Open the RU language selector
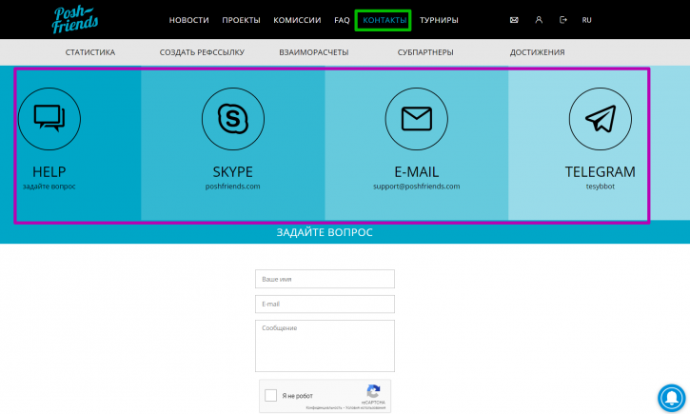690x414 pixels. pos(586,20)
